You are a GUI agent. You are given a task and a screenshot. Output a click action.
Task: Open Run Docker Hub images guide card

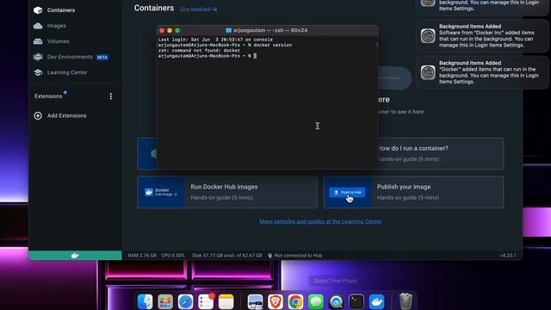227,192
